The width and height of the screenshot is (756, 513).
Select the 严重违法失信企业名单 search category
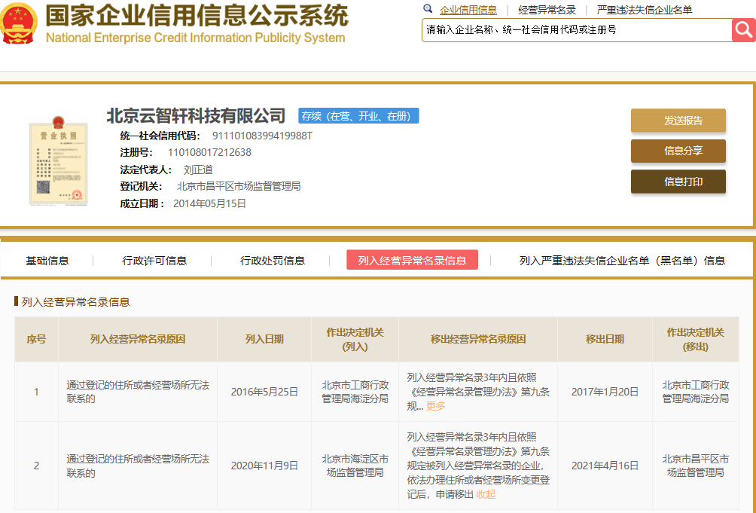click(x=644, y=10)
